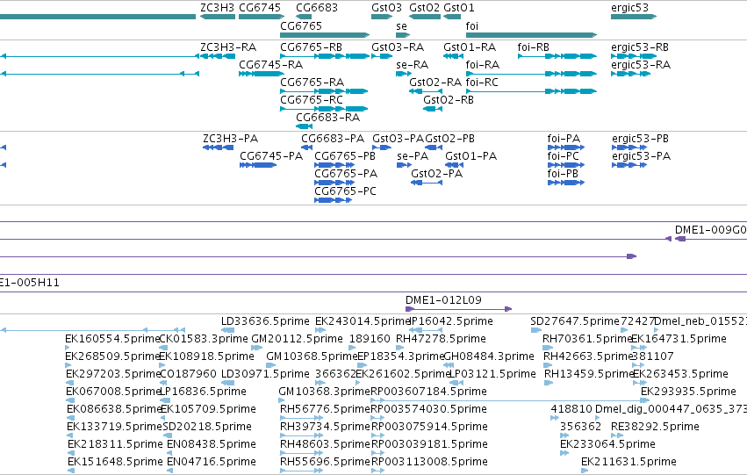Select the EK211631.5prime EST label

(628, 462)
